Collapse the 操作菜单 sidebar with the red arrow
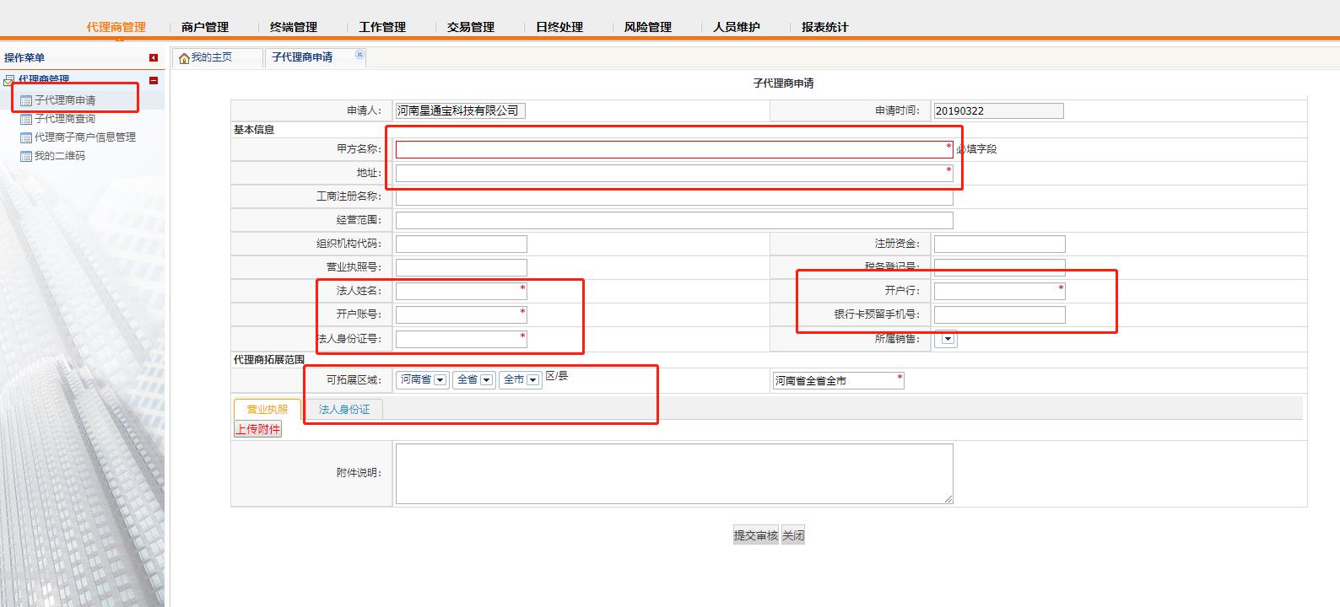 pos(154,58)
